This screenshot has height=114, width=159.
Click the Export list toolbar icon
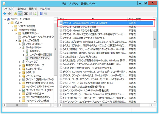[x=35, y=14]
